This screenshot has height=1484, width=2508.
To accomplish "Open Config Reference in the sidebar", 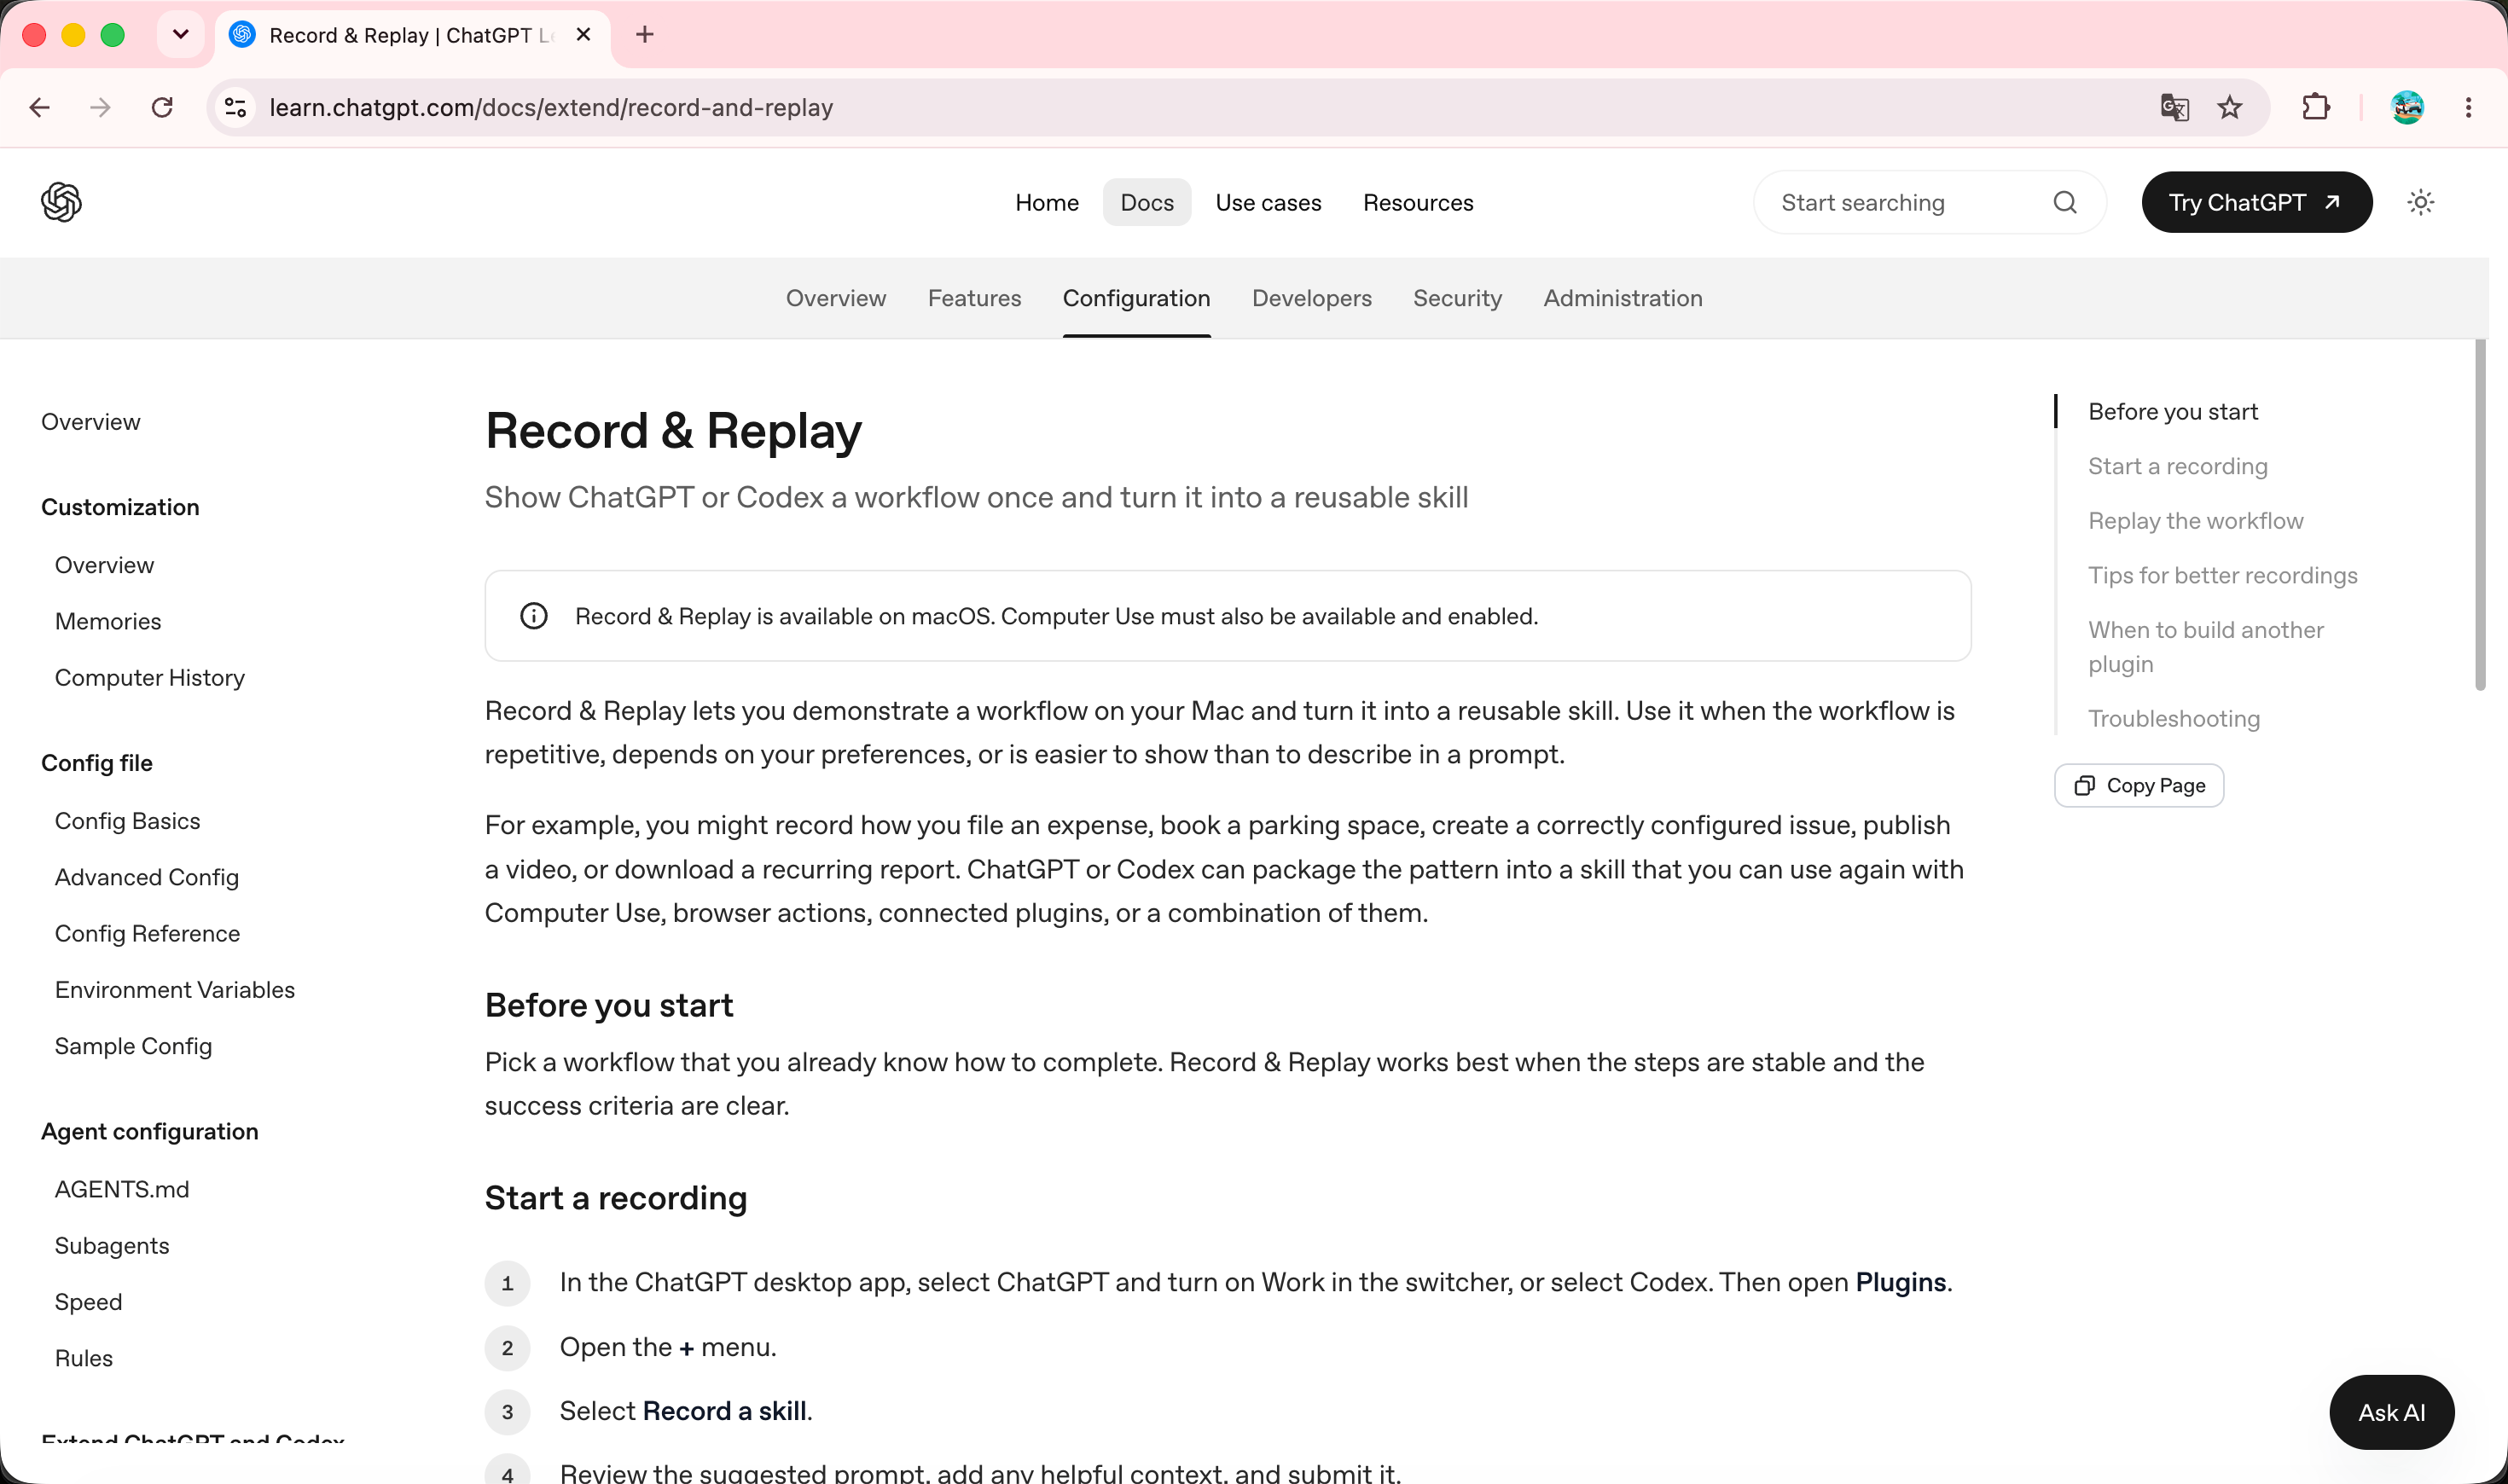I will (x=147, y=933).
